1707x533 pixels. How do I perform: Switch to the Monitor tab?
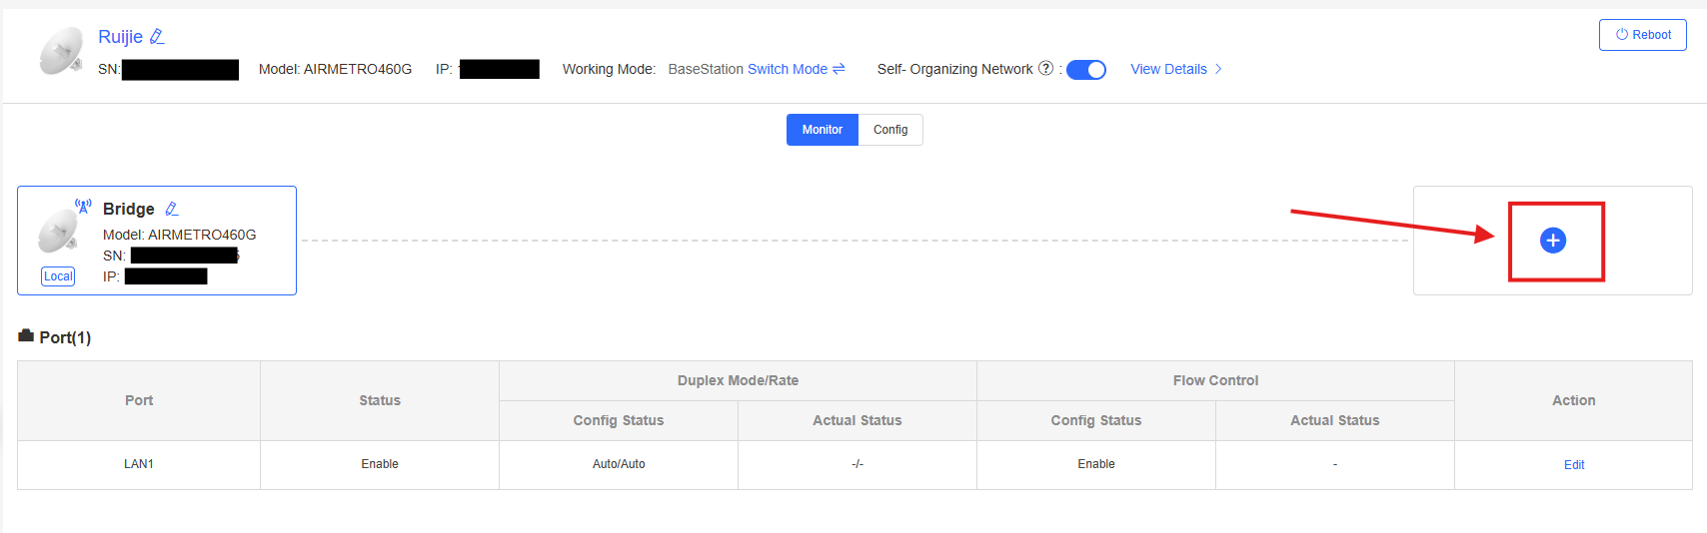tap(822, 130)
